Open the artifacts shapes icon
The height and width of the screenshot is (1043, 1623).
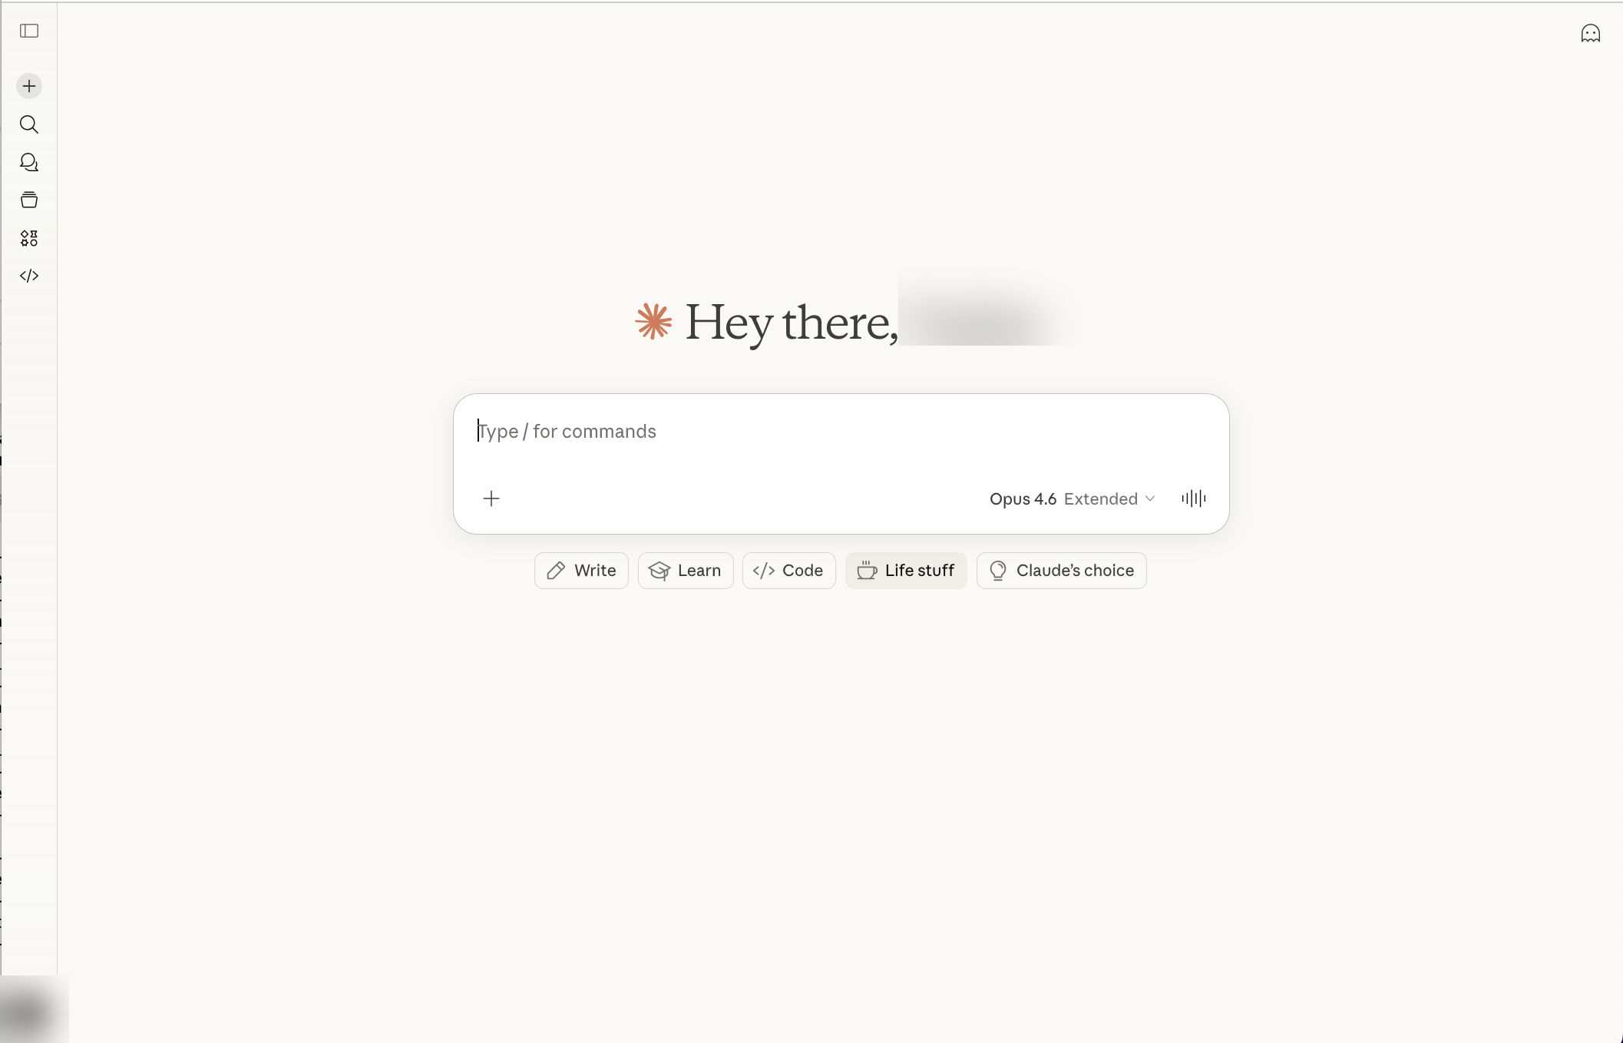(x=29, y=238)
